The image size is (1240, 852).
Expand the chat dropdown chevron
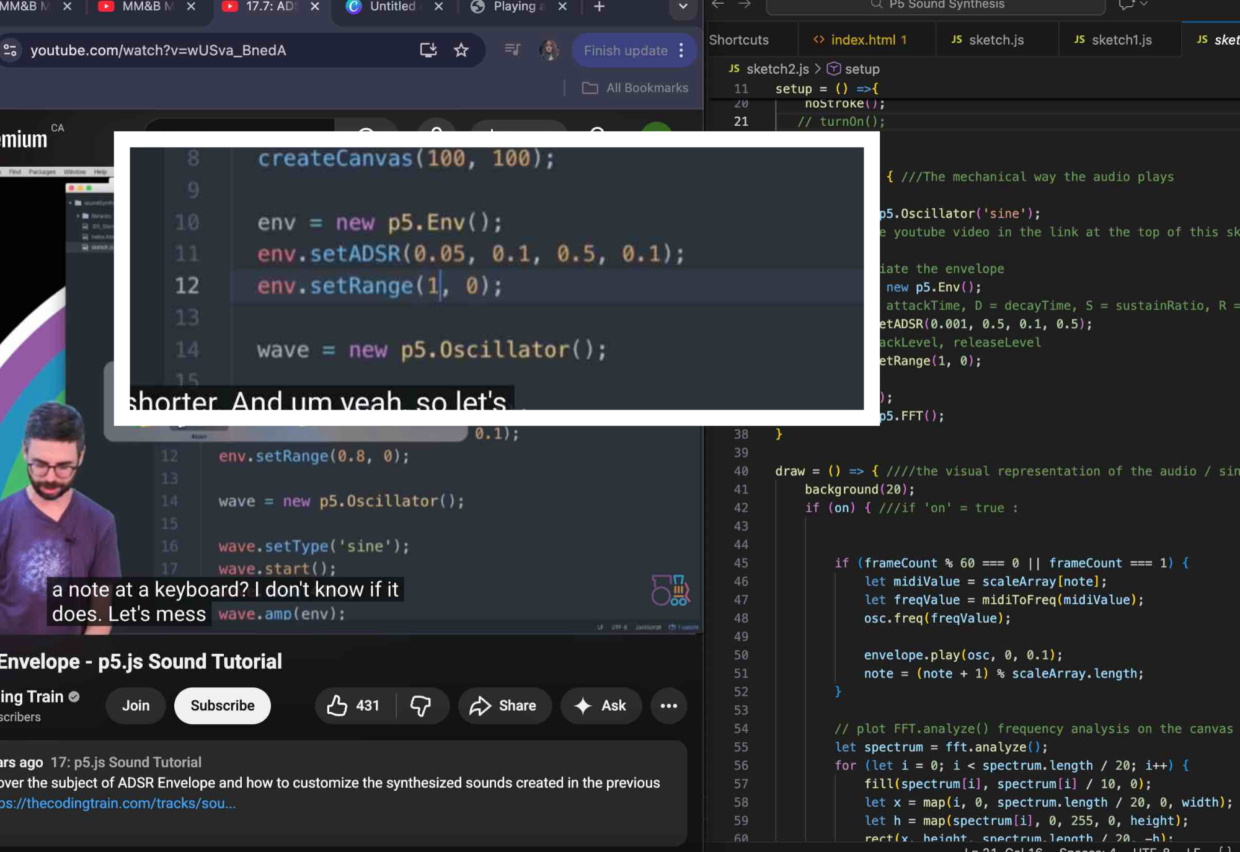click(1144, 4)
